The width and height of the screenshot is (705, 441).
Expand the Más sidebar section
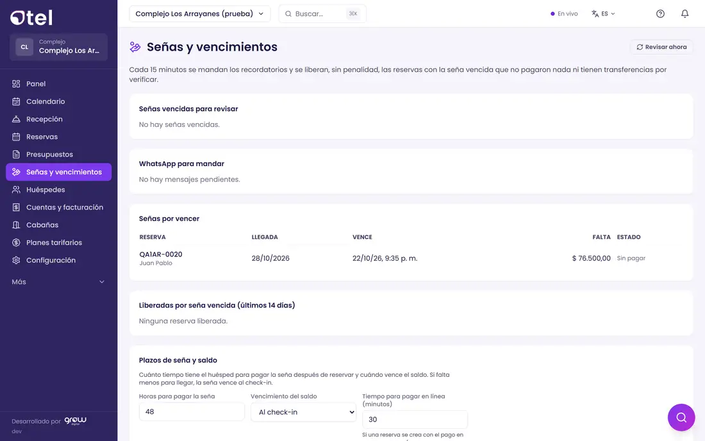[x=58, y=282]
